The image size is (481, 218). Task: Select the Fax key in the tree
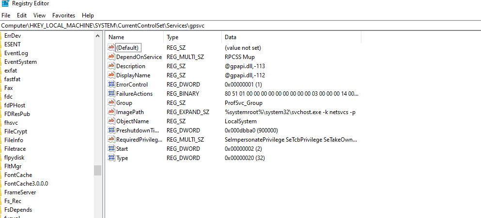coord(9,88)
